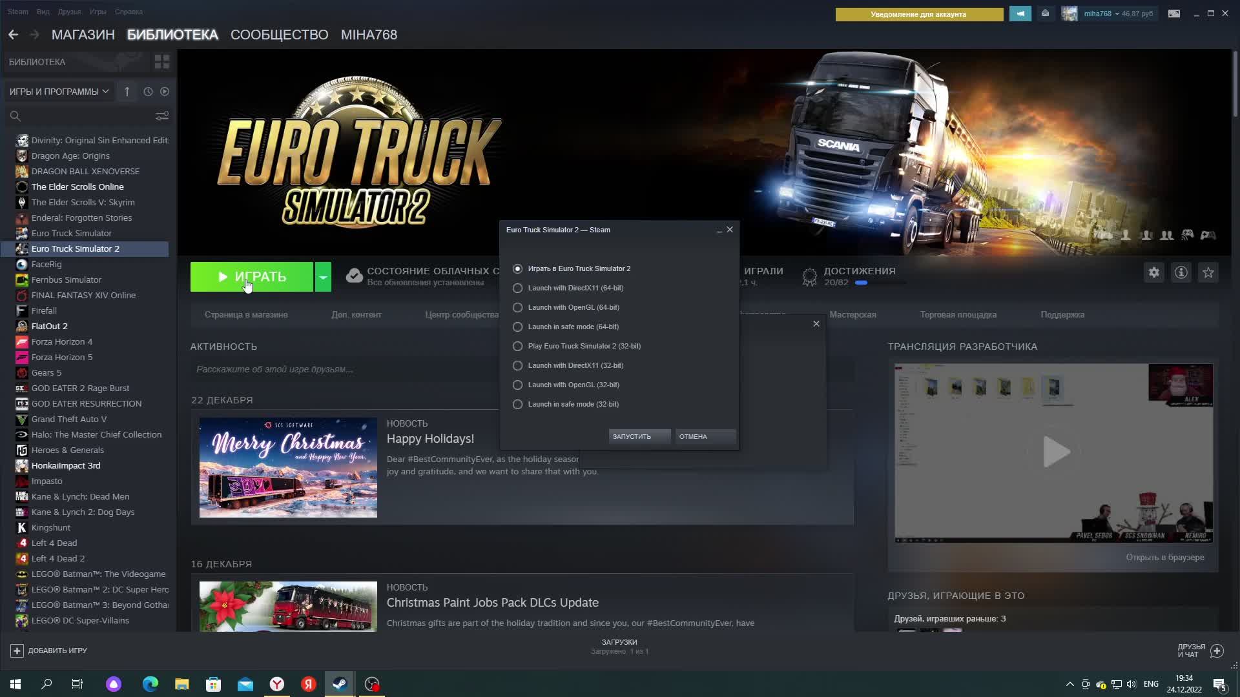Screen dimensions: 1240x697
Task: Click the game settings gear icon
Action: coord(1154,273)
